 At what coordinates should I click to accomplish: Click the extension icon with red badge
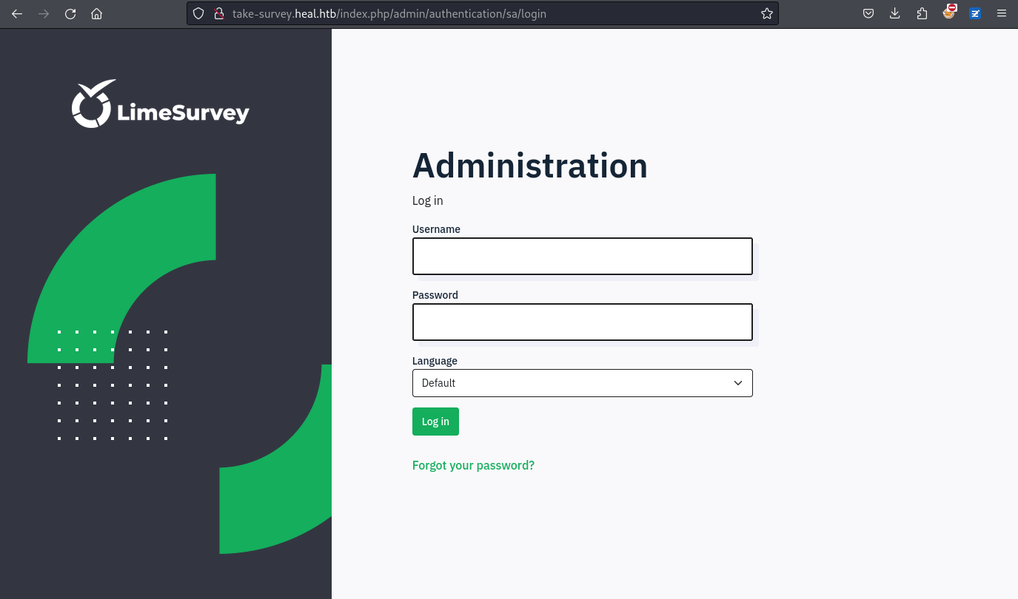point(949,13)
